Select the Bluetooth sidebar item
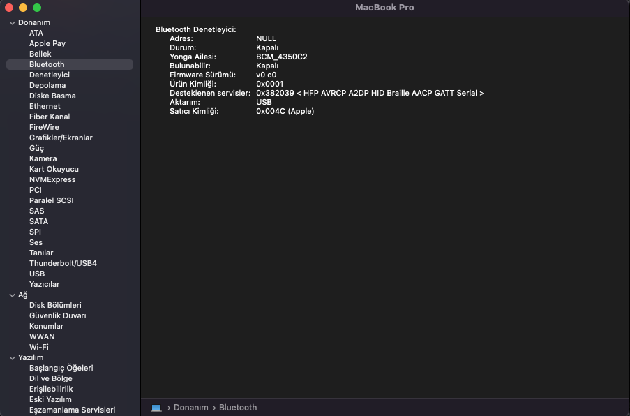This screenshot has width=630, height=416. coord(70,64)
